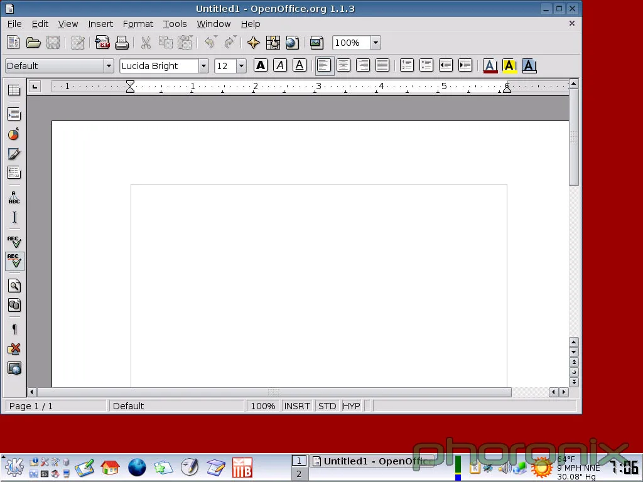Click the Form controls icon in side toolbar

[x=14, y=173]
